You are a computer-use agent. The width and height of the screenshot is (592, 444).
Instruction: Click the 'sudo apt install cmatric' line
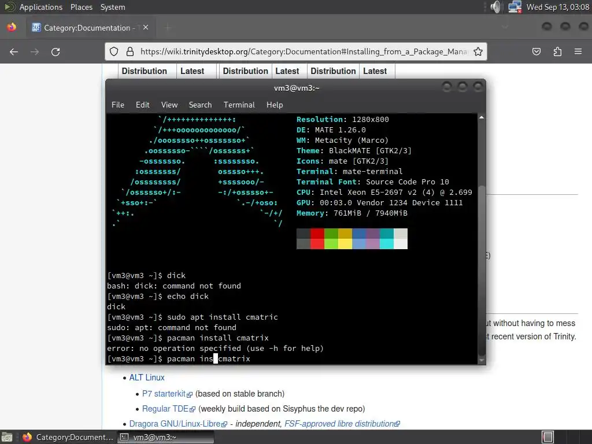point(193,317)
